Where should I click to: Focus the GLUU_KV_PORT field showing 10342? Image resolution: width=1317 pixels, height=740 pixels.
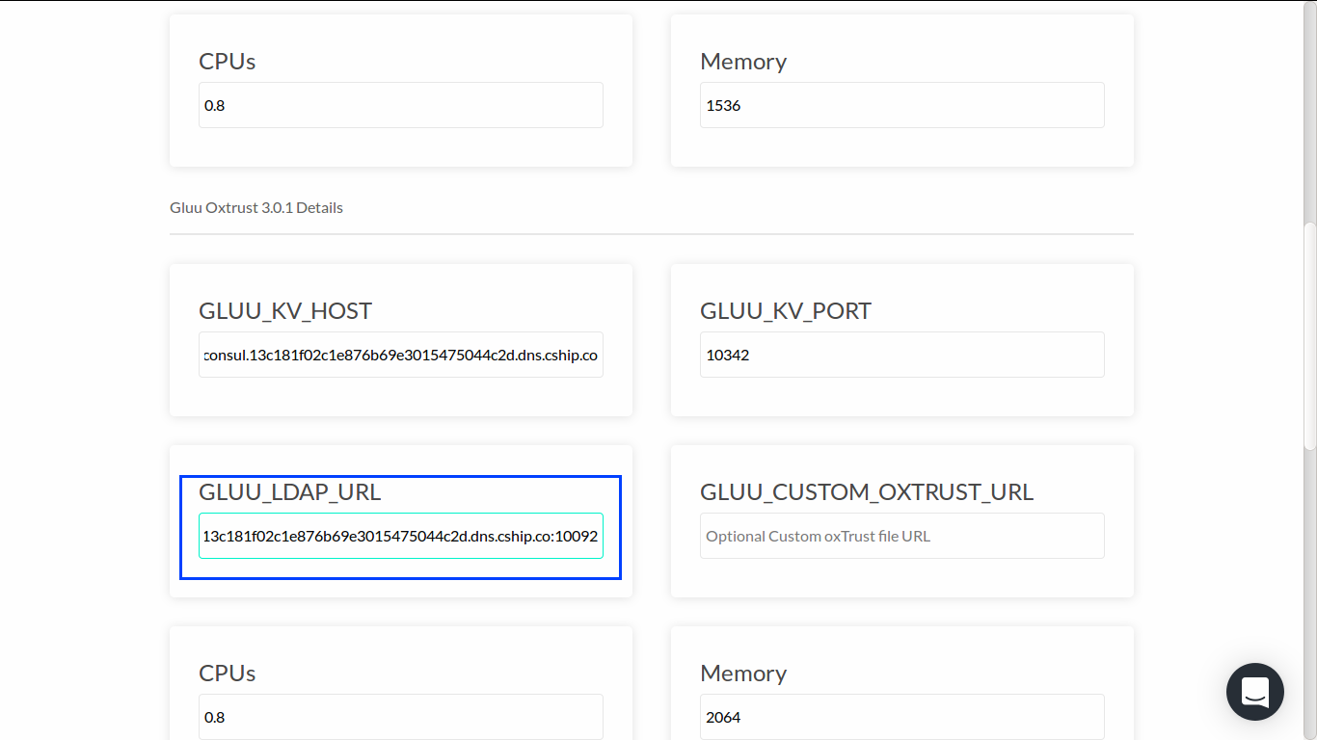[x=901, y=355]
